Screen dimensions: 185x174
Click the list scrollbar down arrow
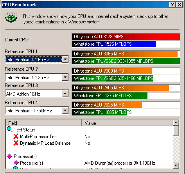(176, 165)
